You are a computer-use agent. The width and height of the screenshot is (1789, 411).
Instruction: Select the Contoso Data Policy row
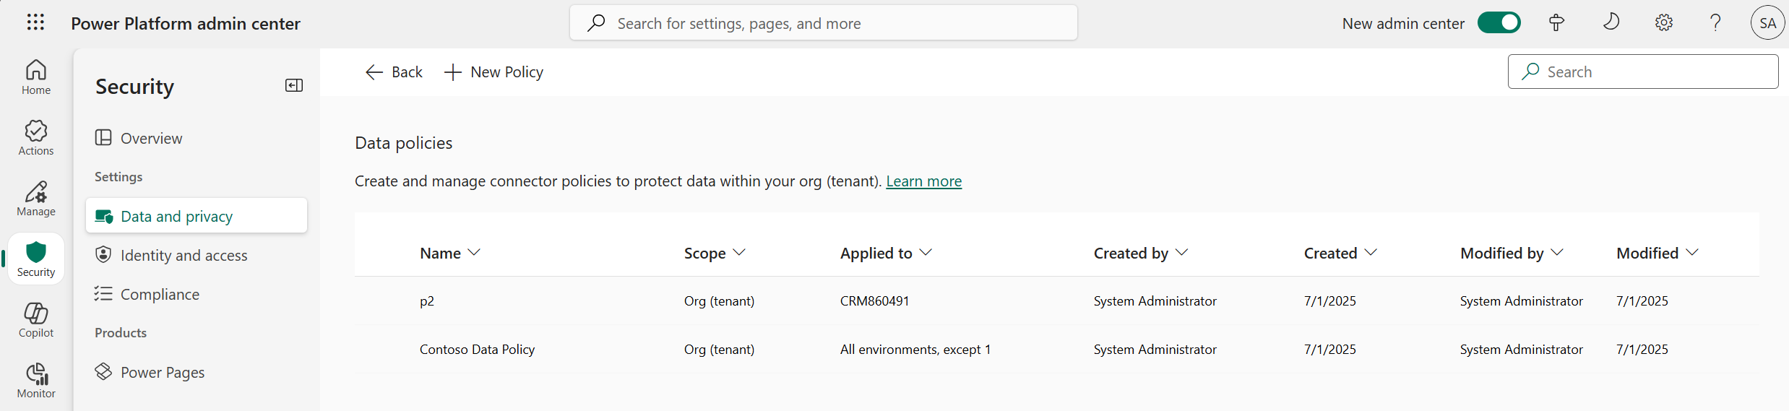coord(477,350)
